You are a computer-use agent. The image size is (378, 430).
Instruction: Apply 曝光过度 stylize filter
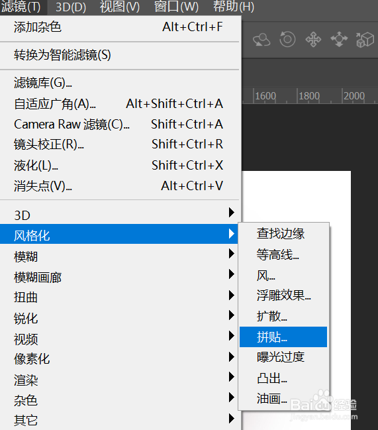(283, 357)
